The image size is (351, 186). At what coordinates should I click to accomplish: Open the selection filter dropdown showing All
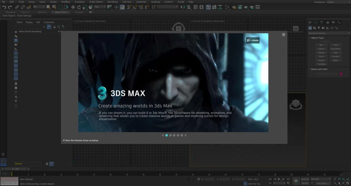coord(39,7)
